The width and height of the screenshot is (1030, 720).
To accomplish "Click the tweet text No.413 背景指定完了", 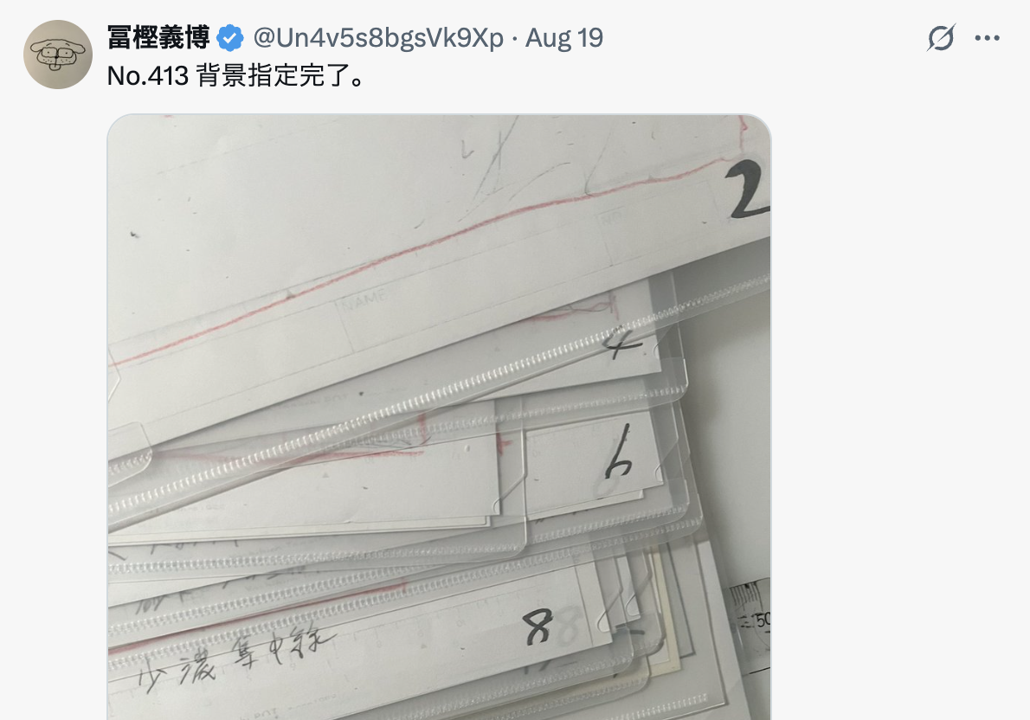I will click(x=236, y=76).
